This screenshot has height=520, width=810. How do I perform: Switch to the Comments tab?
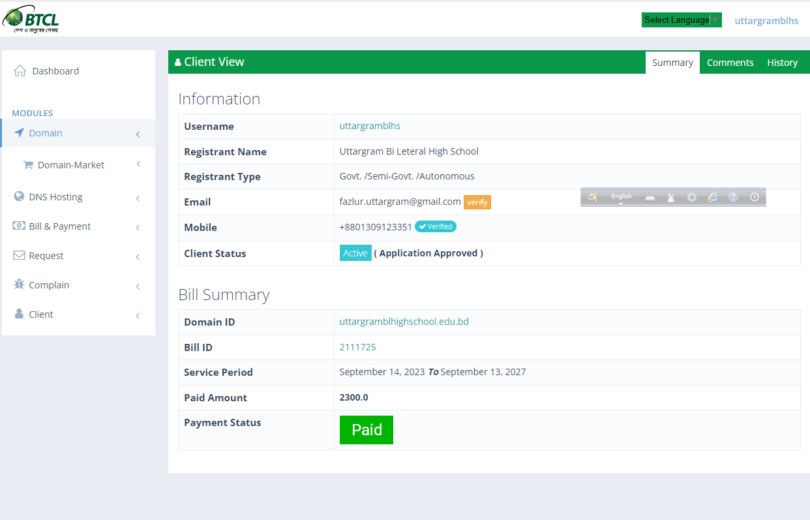tap(730, 62)
